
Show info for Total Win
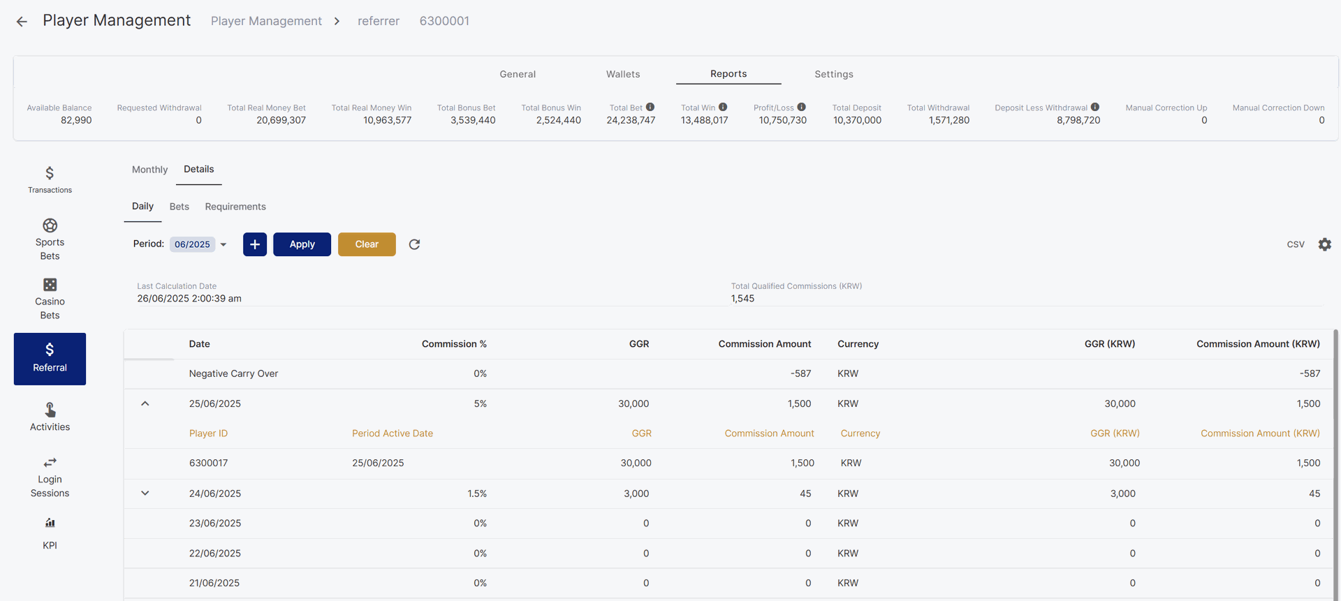[723, 107]
